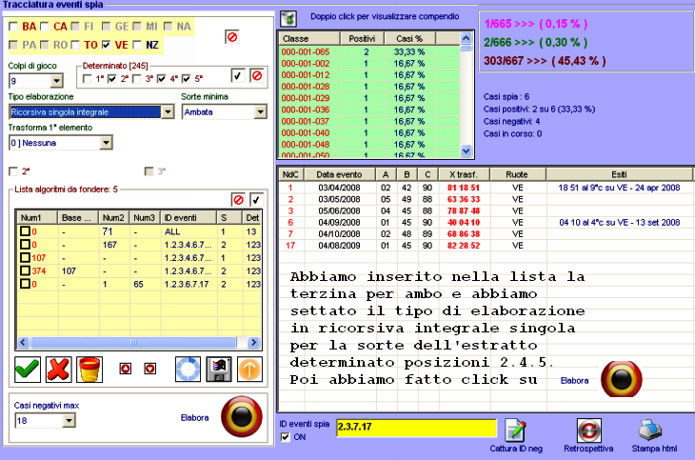Screen dimensions: 695x460
Task: Click the Data evento column header
Action: click(338, 174)
